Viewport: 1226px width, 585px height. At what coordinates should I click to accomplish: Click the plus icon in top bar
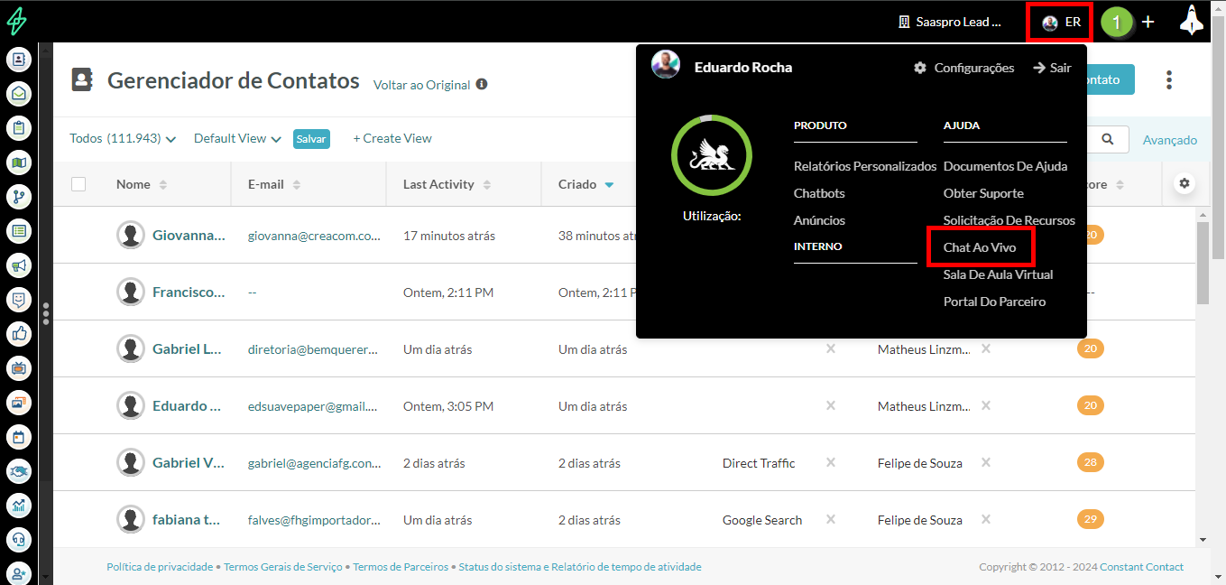(1148, 22)
